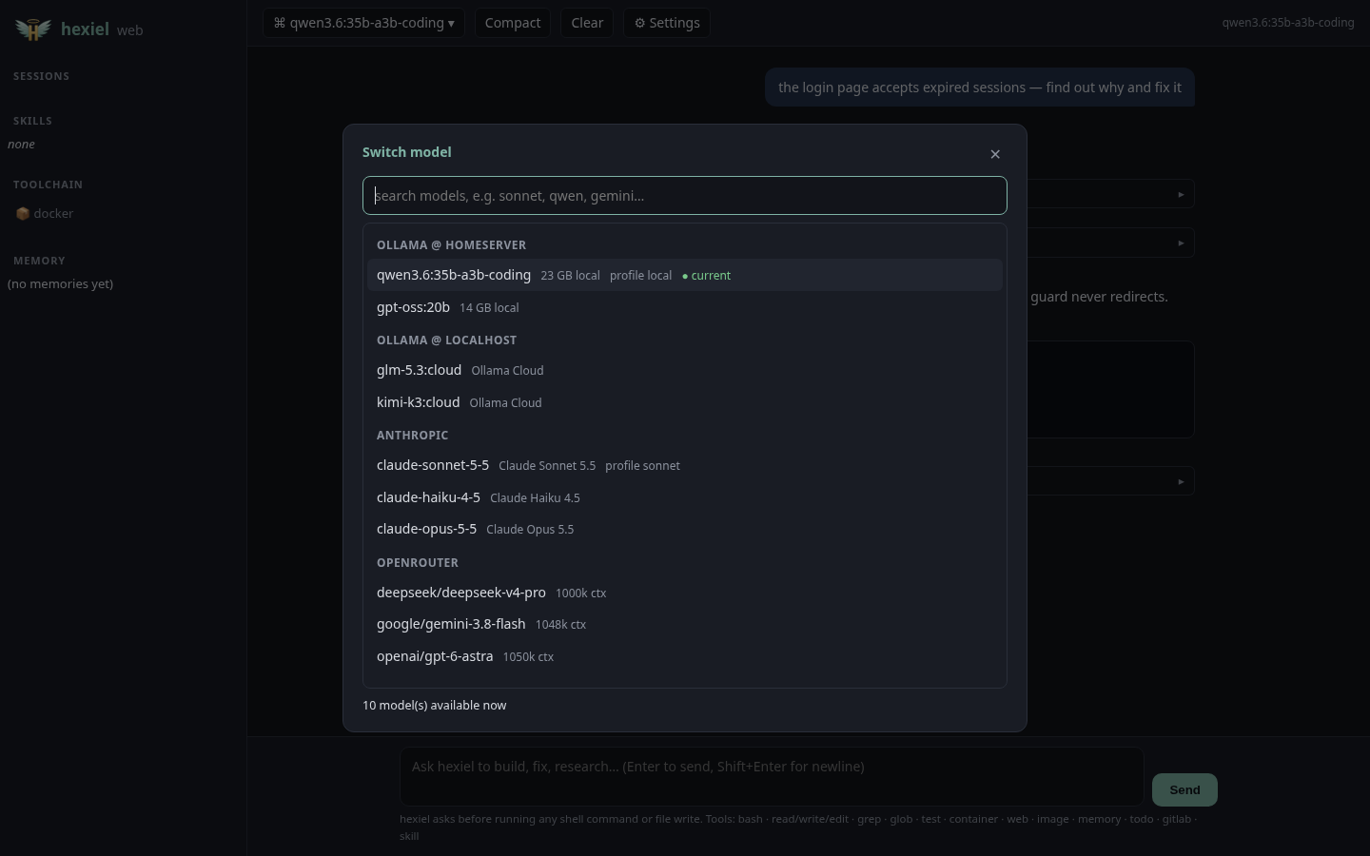The image size is (1370, 856).
Task: Click the model name label in the top-right corner
Action: 1288,23
